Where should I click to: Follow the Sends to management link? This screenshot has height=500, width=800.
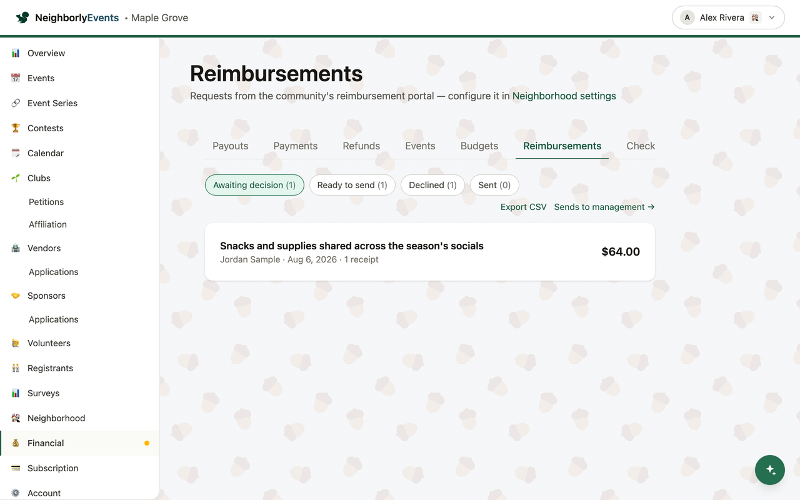(x=604, y=207)
